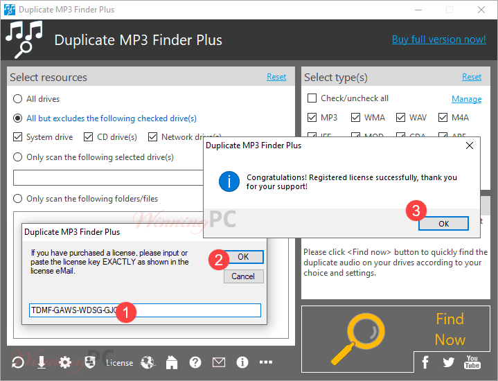Image resolution: width=498 pixels, height=381 pixels.
Task: Toggle the Network drive(s) checkbox
Action: tap(153, 137)
